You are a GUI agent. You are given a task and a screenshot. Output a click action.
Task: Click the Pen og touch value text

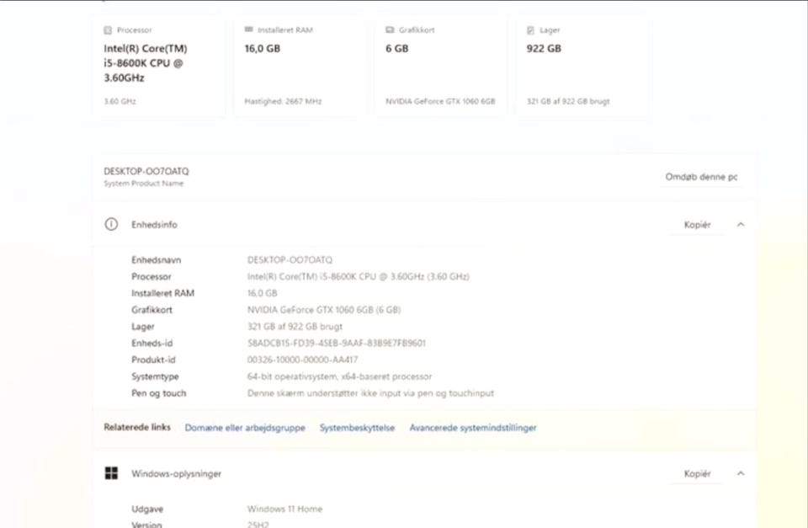[370, 393]
